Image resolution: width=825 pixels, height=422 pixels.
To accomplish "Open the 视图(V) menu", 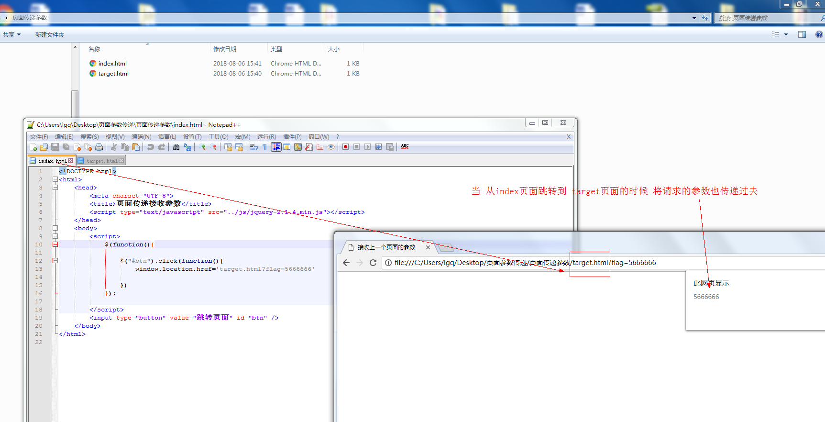I will [115, 137].
